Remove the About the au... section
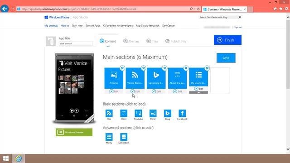 [x=186, y=68]
